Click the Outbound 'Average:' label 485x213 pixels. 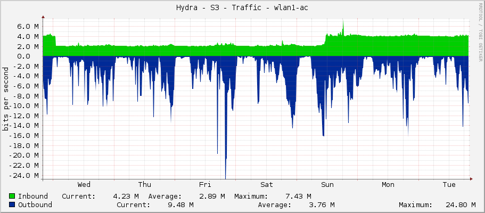pos(275,204)
